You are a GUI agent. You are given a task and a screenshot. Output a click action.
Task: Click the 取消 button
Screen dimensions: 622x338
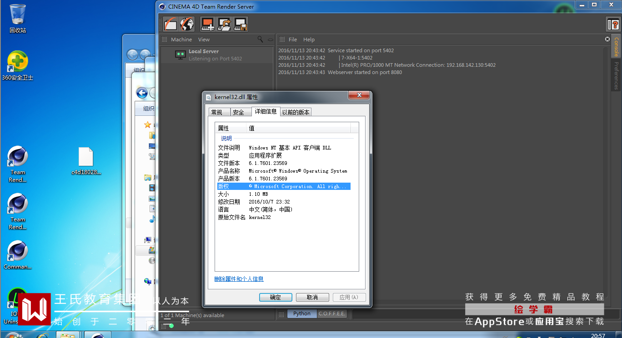click(x=312, y=297)
